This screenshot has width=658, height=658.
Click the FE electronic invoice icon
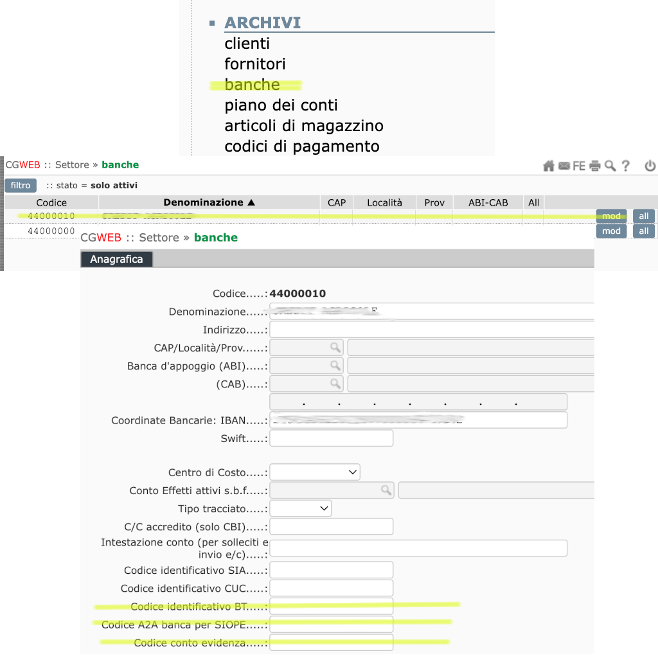579,166
